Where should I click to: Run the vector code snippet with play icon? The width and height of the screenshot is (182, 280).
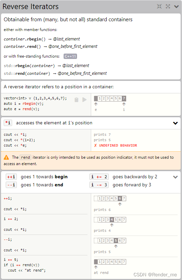click(84, 100)
